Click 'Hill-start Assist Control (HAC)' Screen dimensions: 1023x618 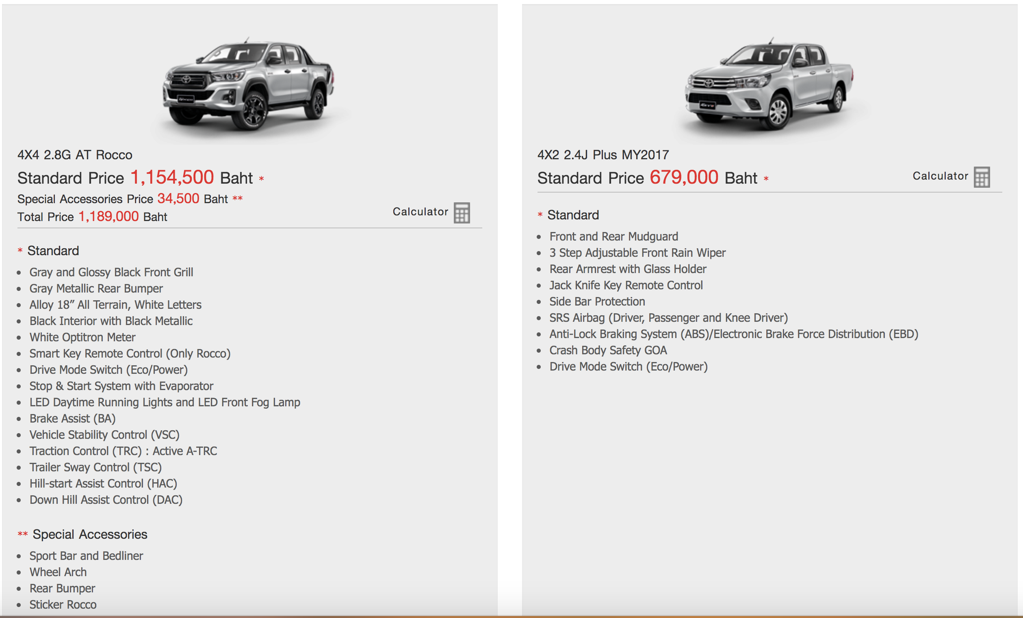point(103,484)
